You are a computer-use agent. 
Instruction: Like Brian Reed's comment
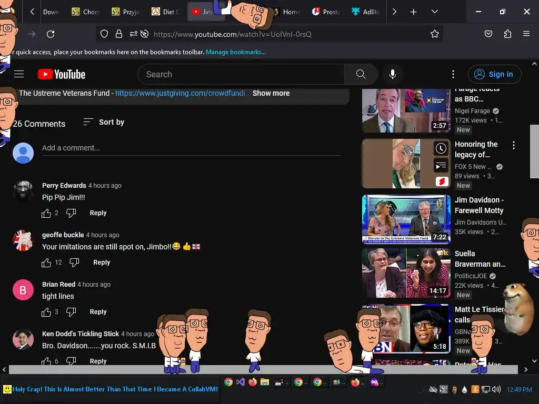coord(46,312)
